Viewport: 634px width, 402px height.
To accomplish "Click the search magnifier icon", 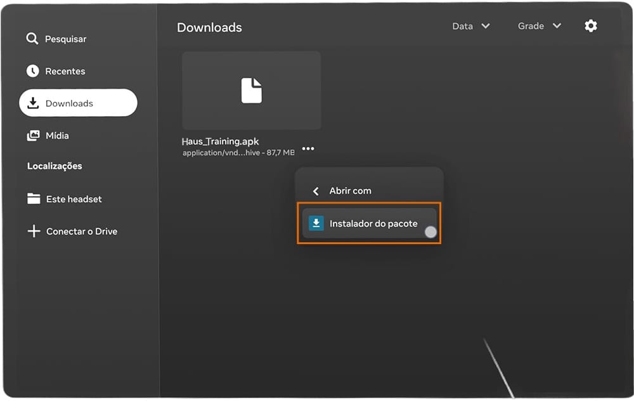I will click(x=32, y=39).
